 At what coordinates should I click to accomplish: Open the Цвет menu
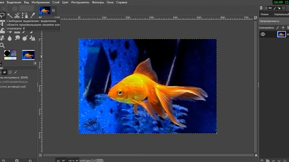(65, 2)
